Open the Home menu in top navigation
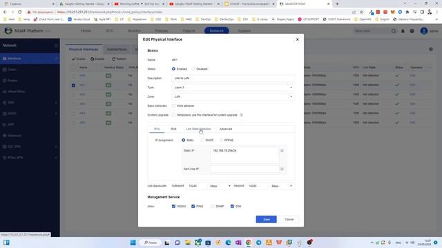The width and height of the screenshot is (442, 248). click(x=86, y=30)
